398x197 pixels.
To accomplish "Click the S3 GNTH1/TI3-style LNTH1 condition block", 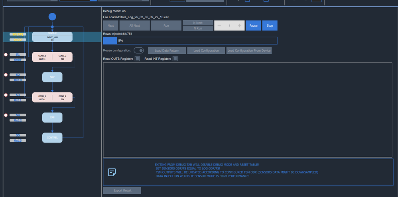I will pyautogui.click(x=52, y=98).
